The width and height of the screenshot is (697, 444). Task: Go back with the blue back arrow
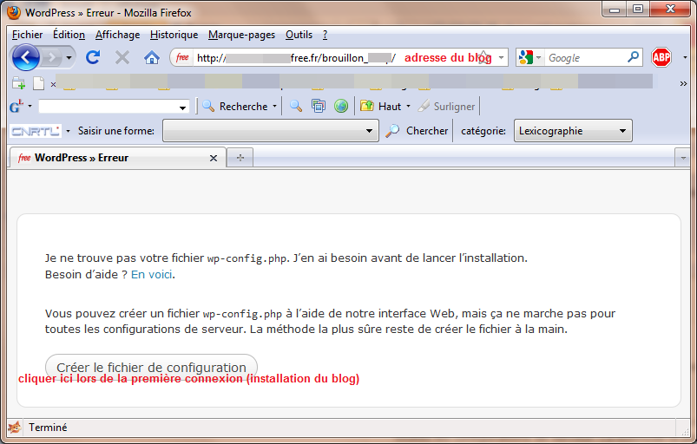click(25, 57)
